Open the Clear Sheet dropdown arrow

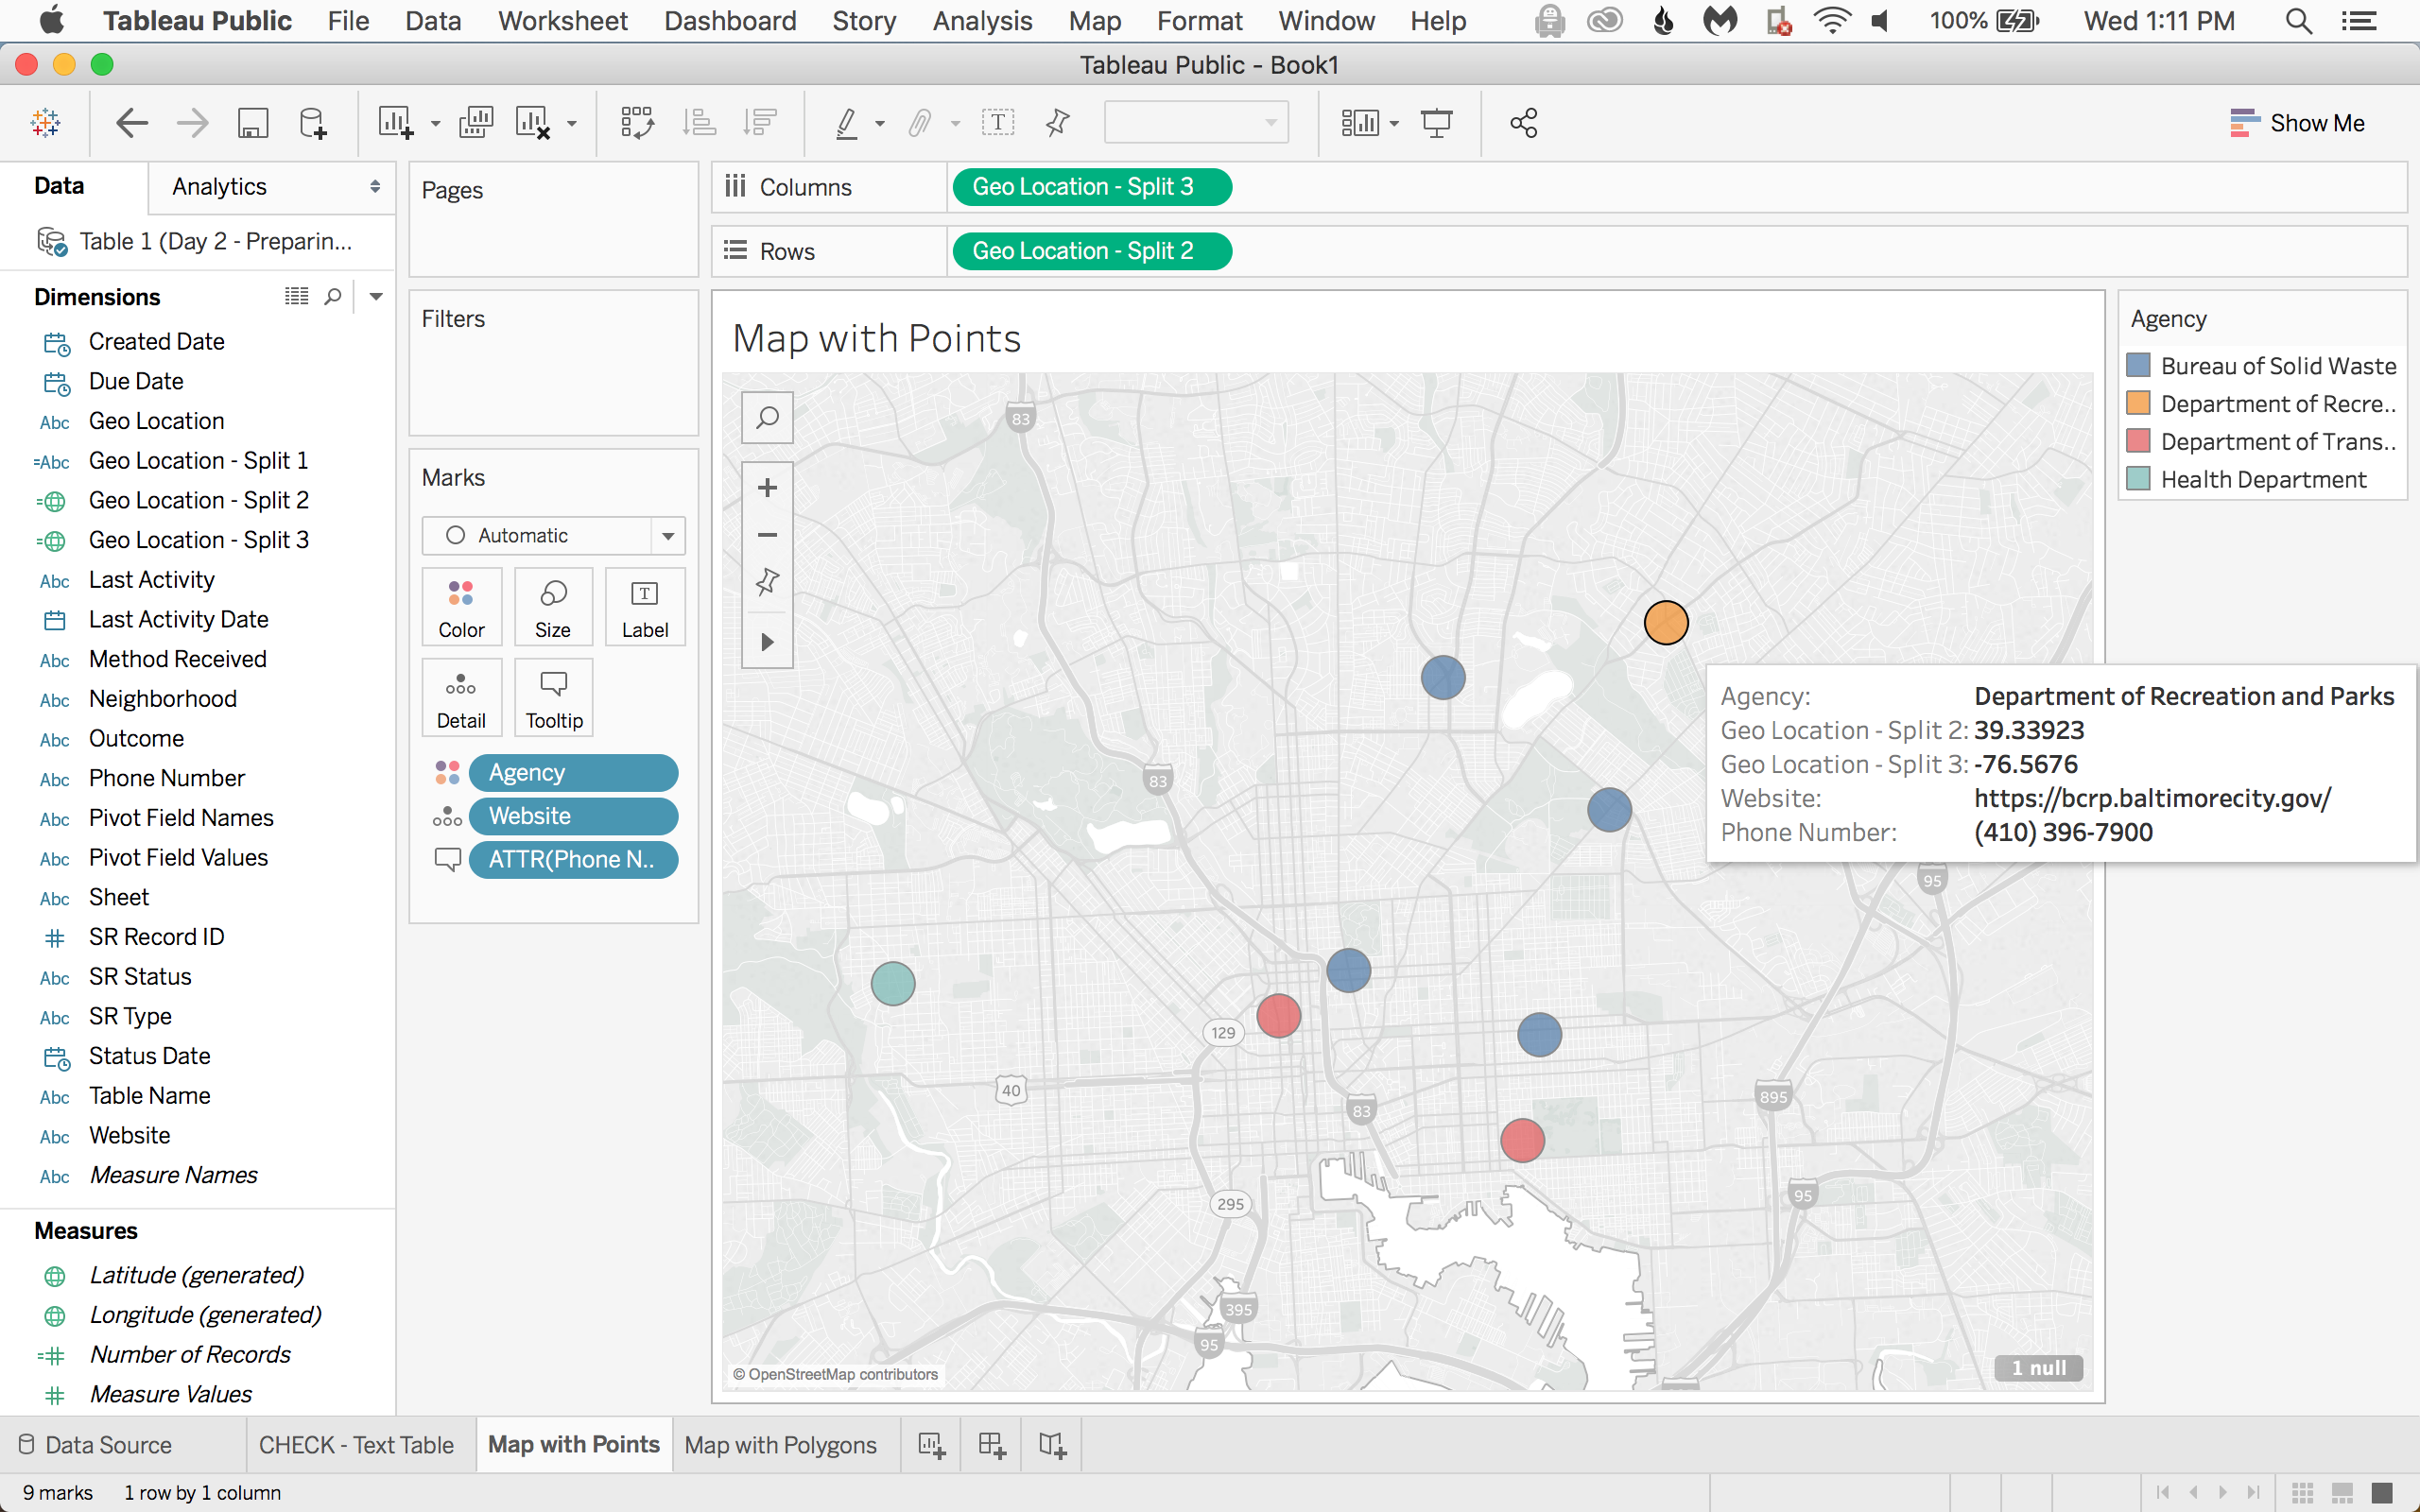click(572, 124)
